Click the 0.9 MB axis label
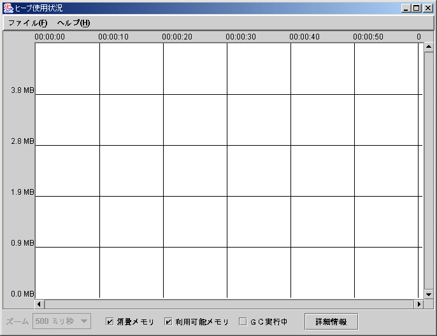437x336 pixels. [22, 243]
